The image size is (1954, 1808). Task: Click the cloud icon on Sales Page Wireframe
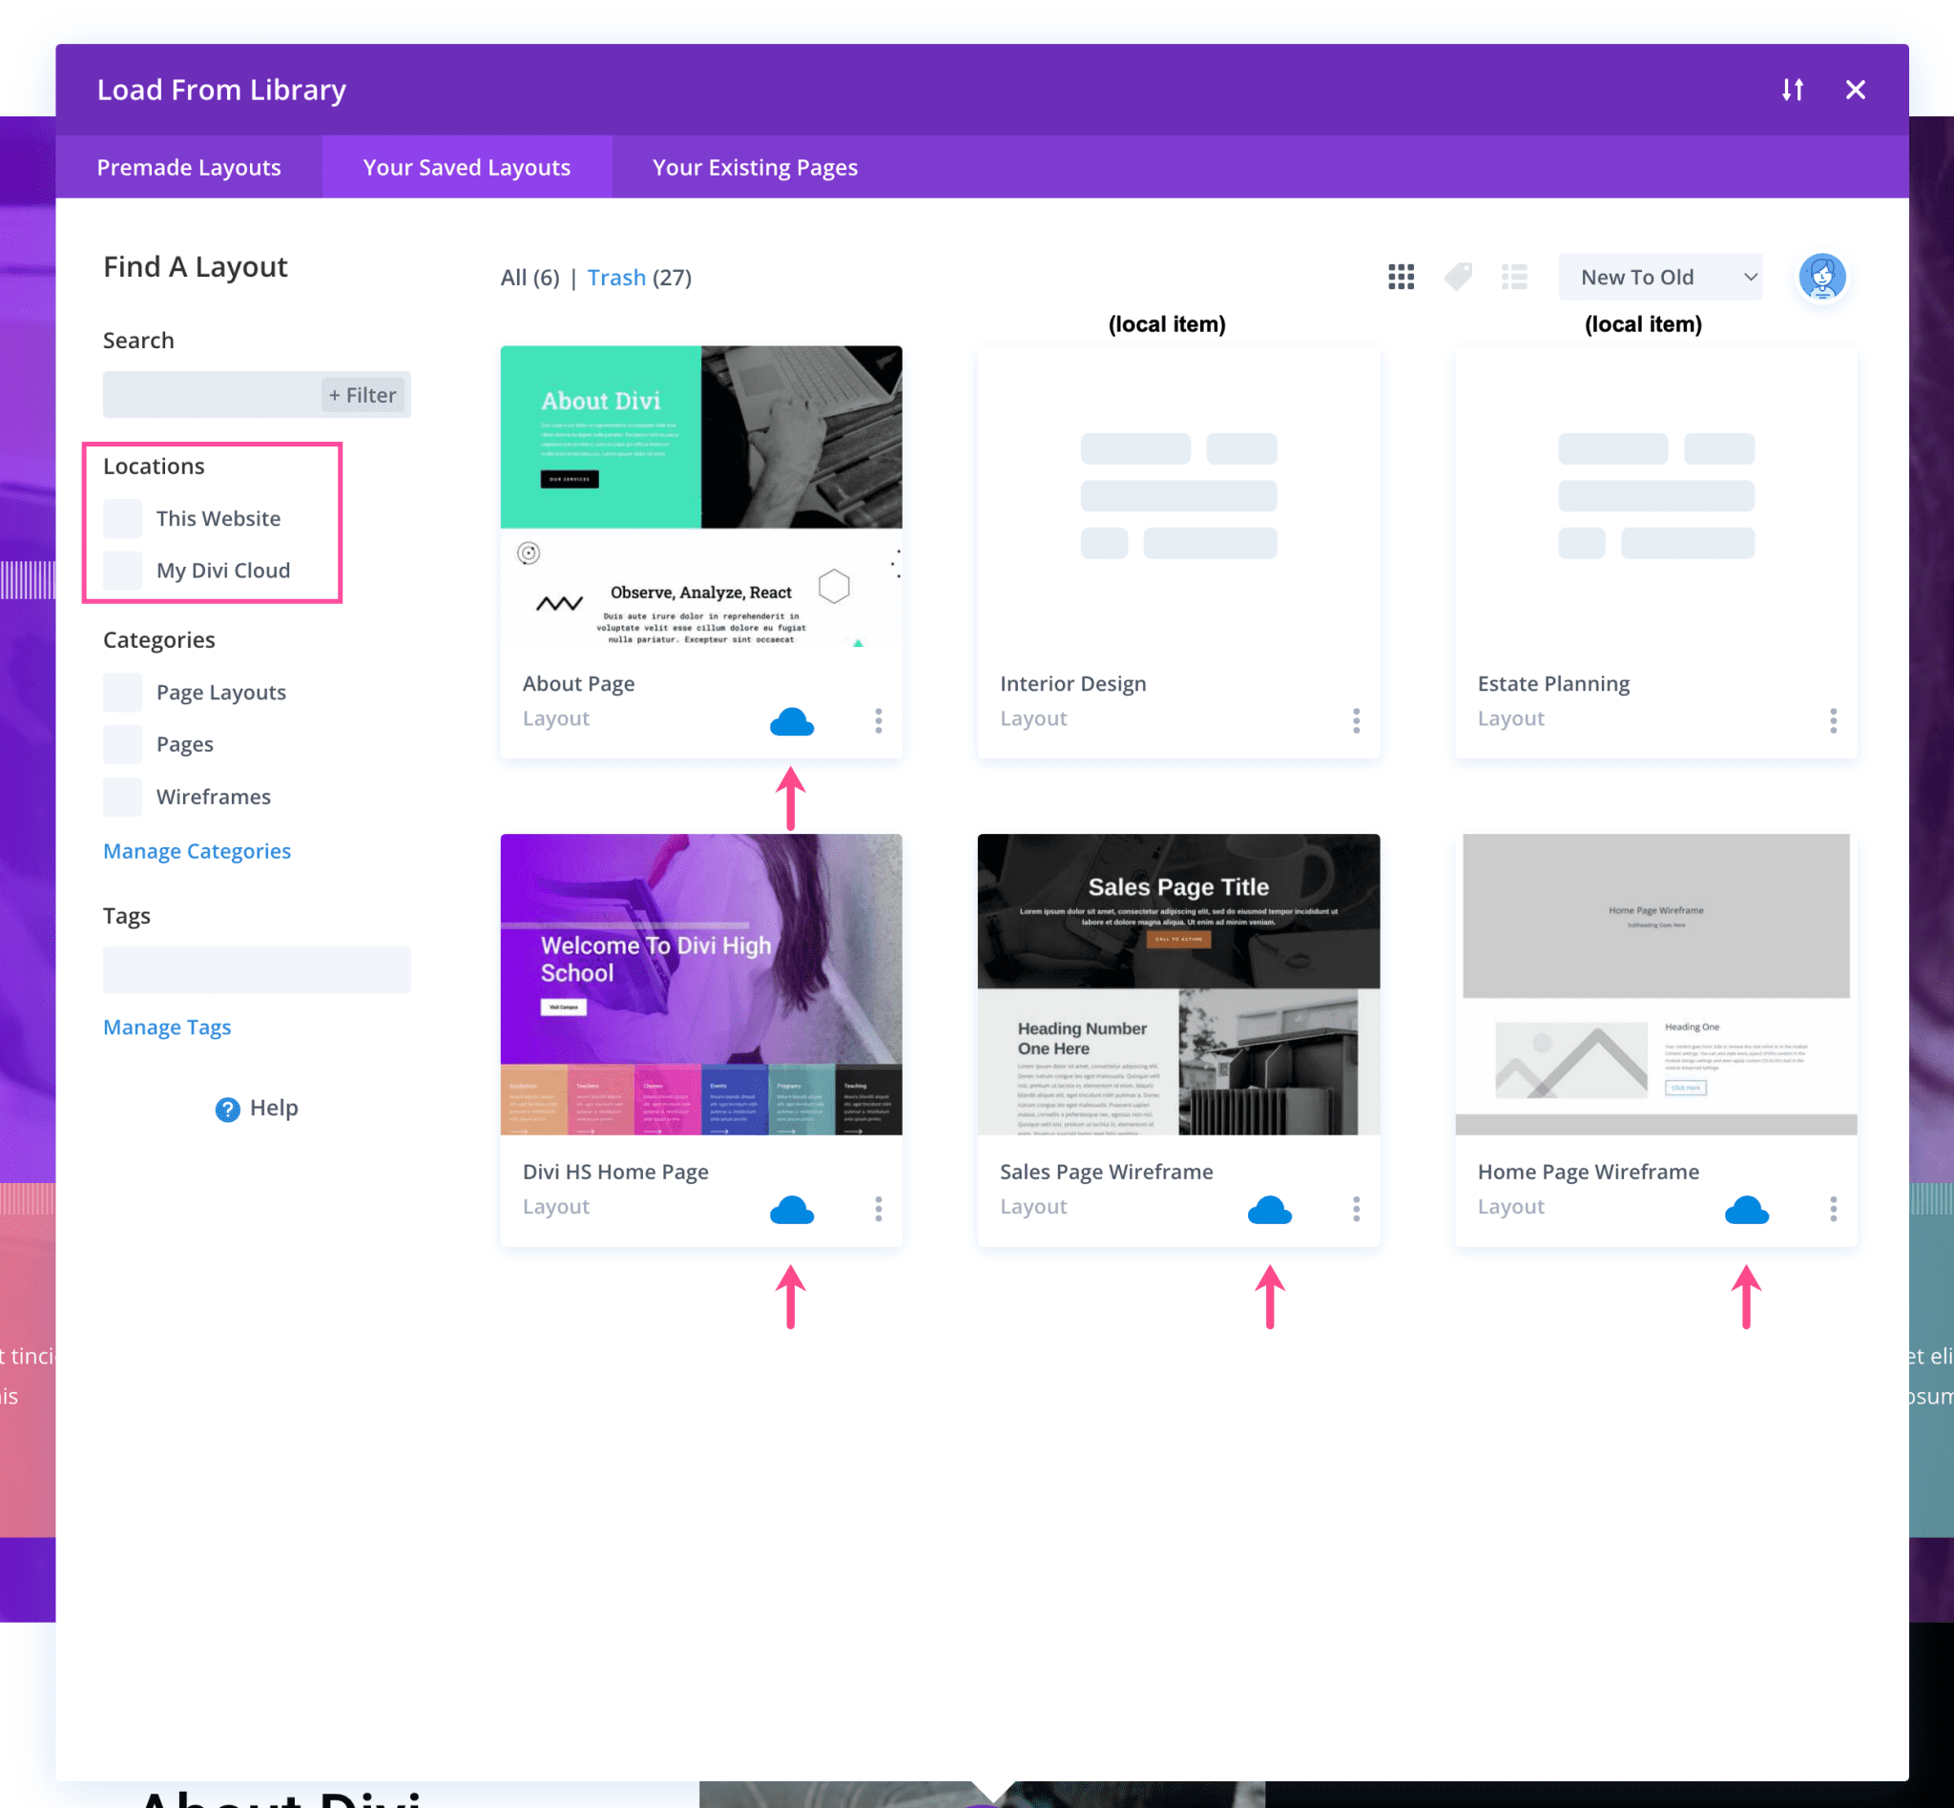1270,1210
